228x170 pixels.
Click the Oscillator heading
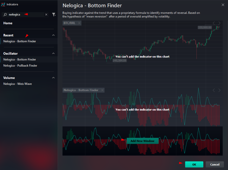coord(10,54)
